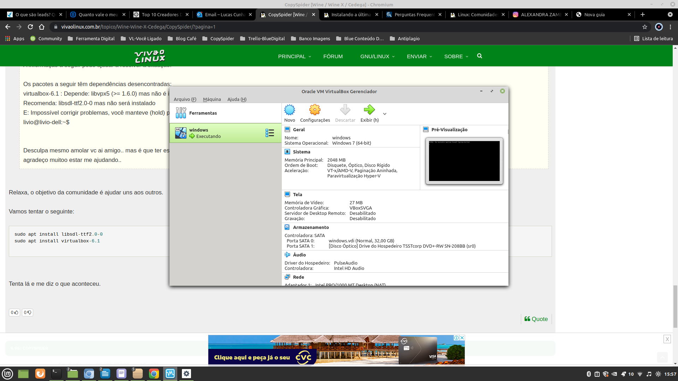Screen dimensions: 678x381
Task: Click the thumbs-down vote button
Action: click(x=28, y=313)
